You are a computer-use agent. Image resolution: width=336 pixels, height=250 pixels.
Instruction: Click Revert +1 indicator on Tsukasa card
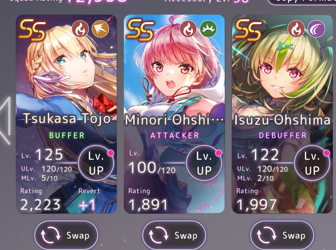tap(89, 200)
